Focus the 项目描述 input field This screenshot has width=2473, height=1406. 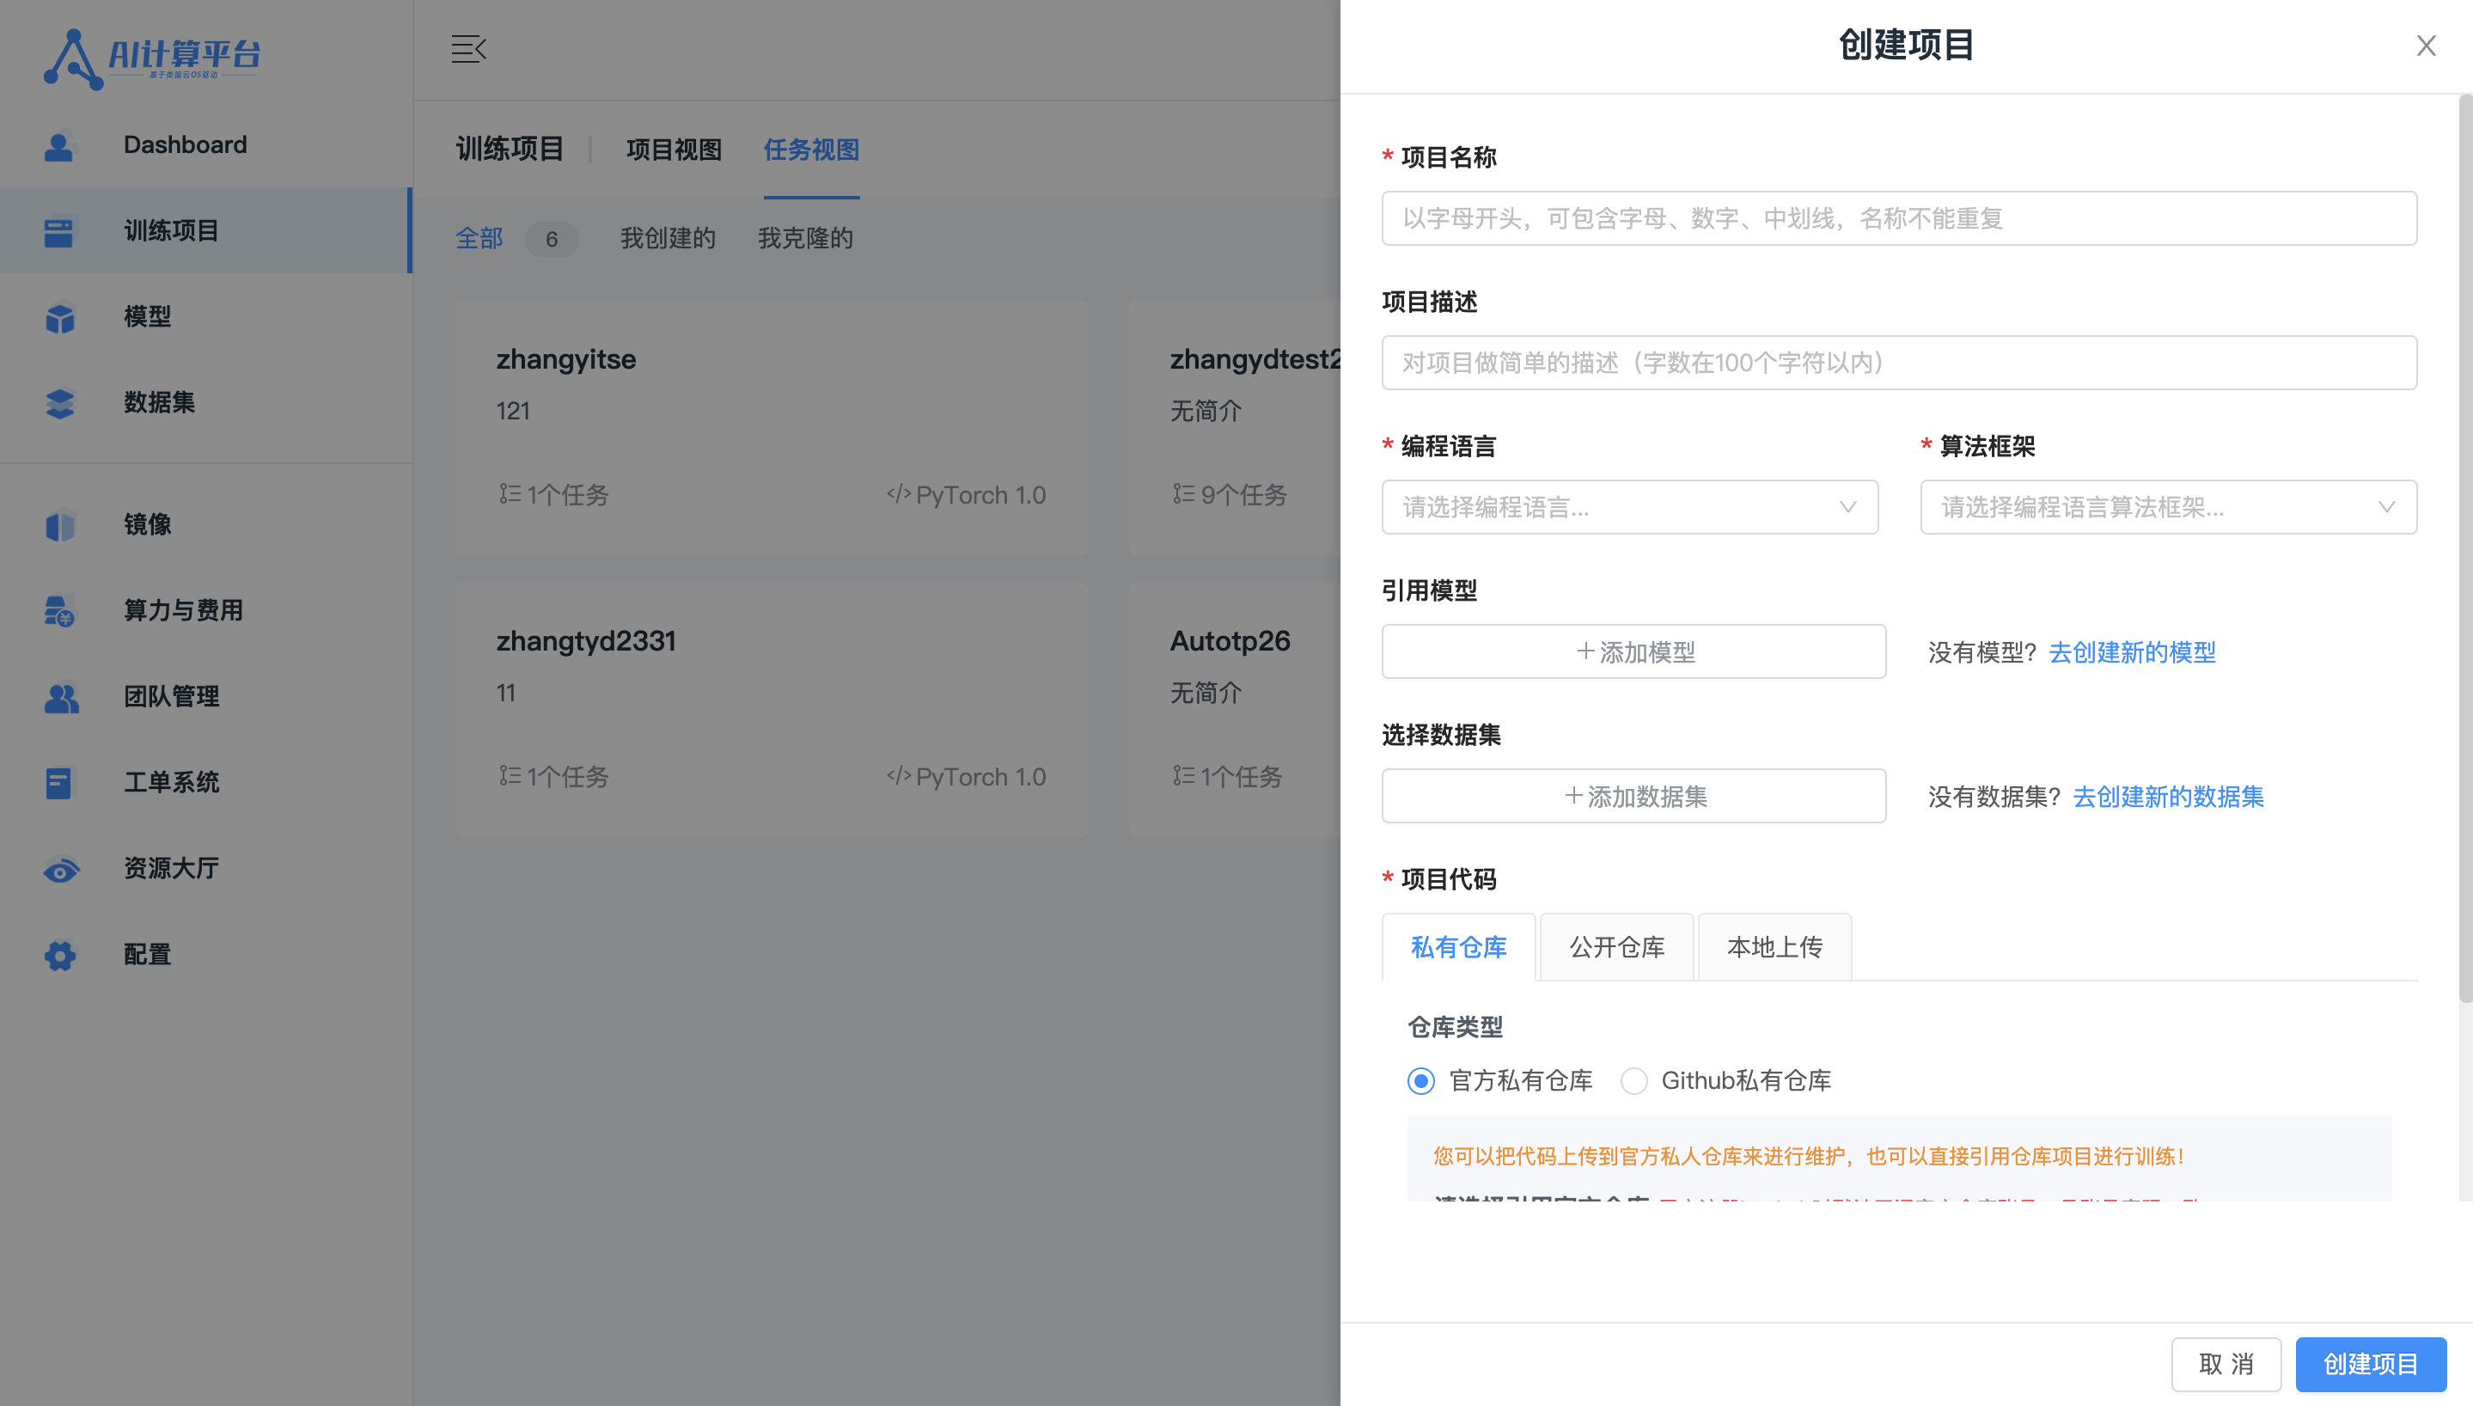click(1899, 363)
